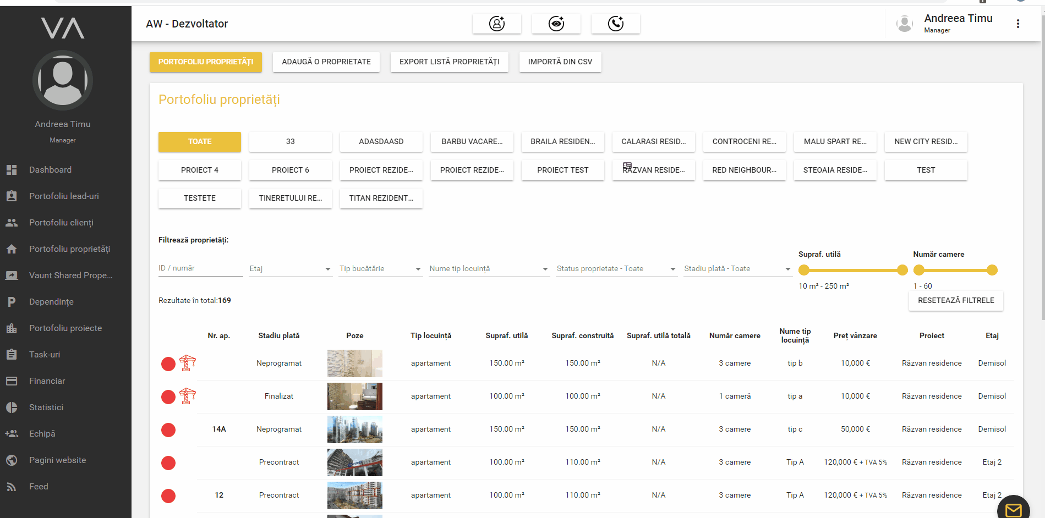The image size is (1045, 518).
Task: Click the crane icon on first row
Action: (188, 363)
